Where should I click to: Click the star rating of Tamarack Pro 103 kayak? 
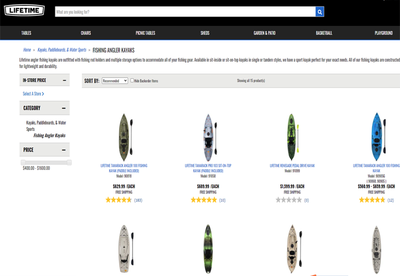[x=203, y=200]
